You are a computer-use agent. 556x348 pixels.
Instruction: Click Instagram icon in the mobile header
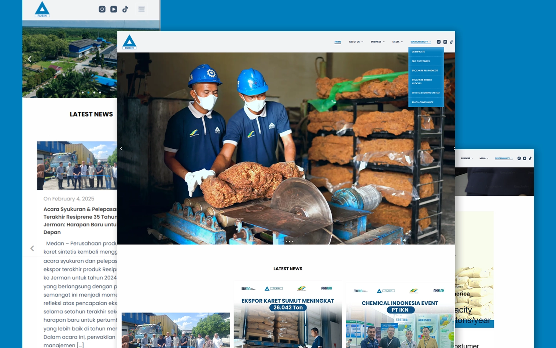click(x=102, y=9)
